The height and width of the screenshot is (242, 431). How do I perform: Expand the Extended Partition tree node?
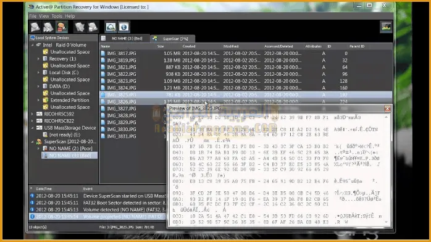coord(38,100)
